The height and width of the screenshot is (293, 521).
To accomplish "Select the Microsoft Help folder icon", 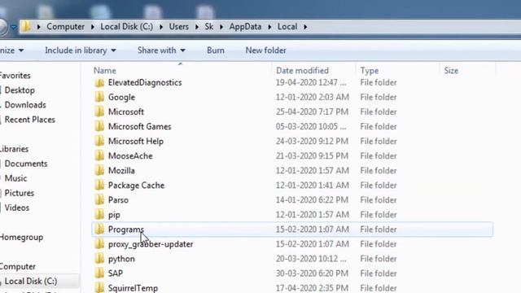I will (99, 141).
